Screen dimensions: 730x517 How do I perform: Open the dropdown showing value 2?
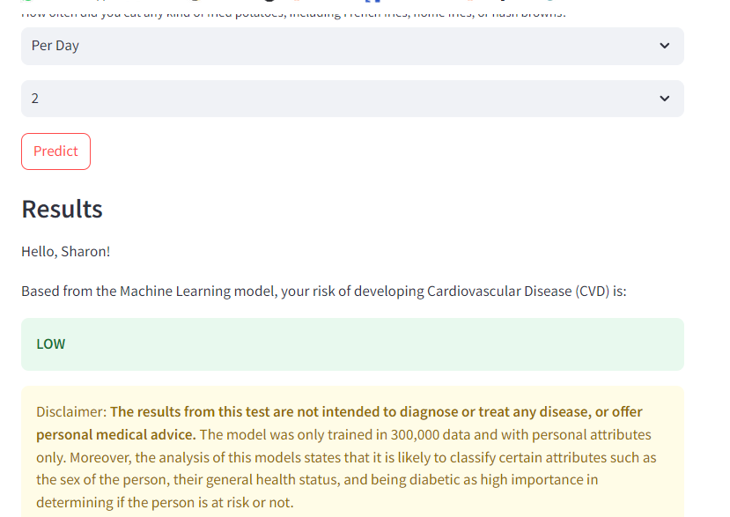coord(352,99)
